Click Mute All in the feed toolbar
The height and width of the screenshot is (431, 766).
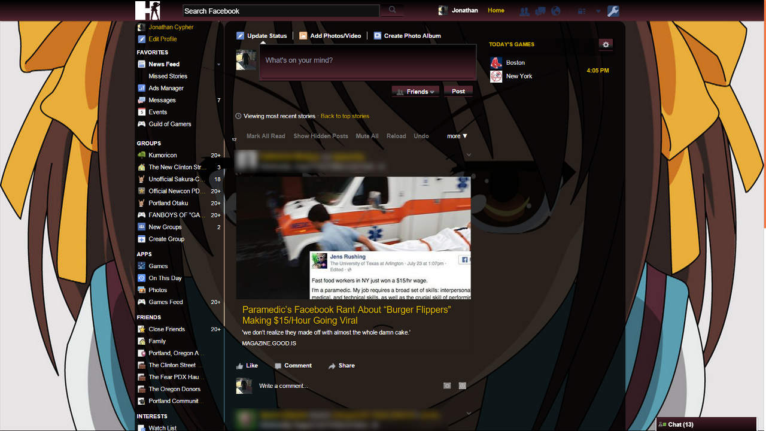(x=367, y=136)
